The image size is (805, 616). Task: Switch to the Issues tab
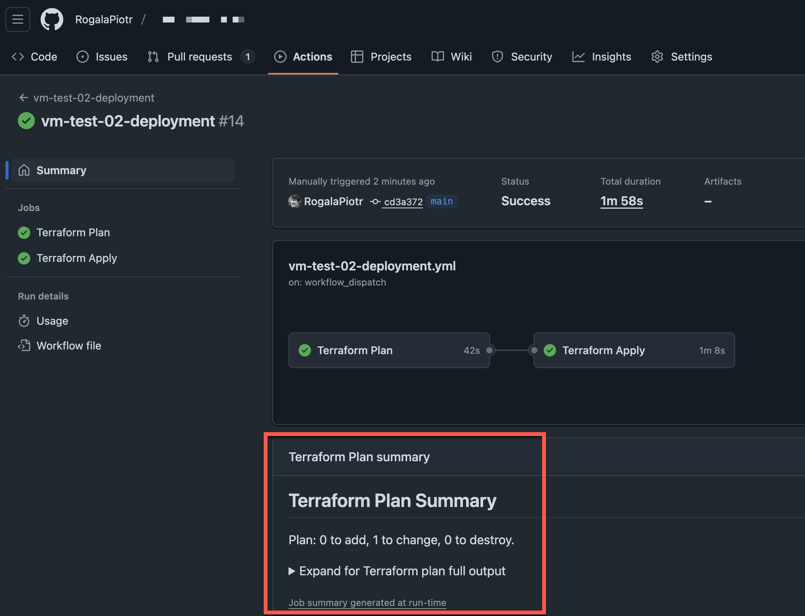click(x=102, y=57)
